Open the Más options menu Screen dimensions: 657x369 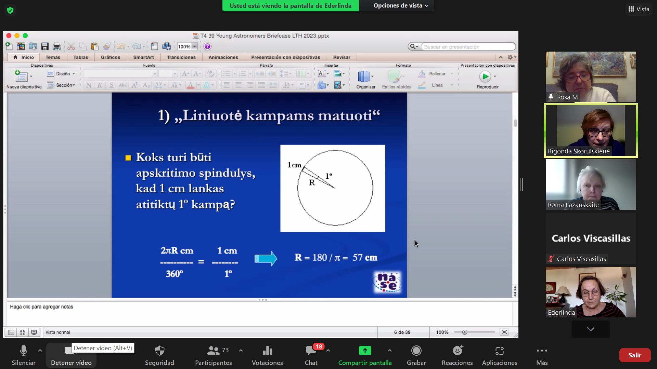pyautogui.click(x=542, y=355)
